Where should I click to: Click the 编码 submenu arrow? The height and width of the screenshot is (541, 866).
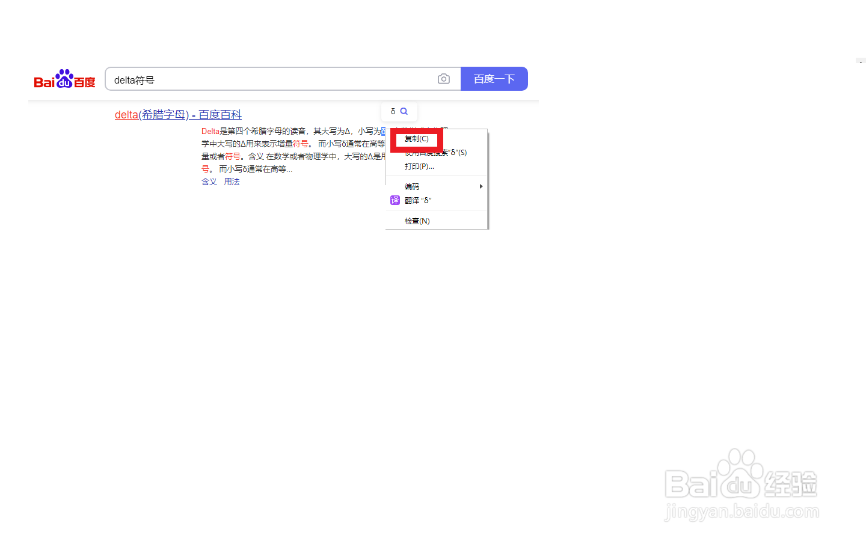point(480,186)
